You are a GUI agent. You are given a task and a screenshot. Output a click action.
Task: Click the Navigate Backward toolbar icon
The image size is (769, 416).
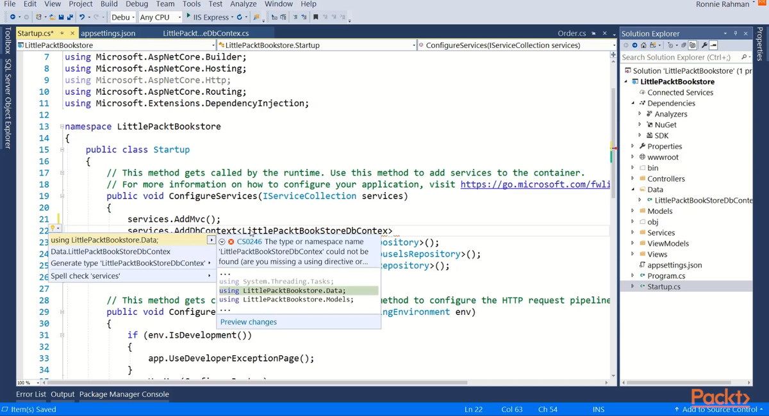pos(12,17)
